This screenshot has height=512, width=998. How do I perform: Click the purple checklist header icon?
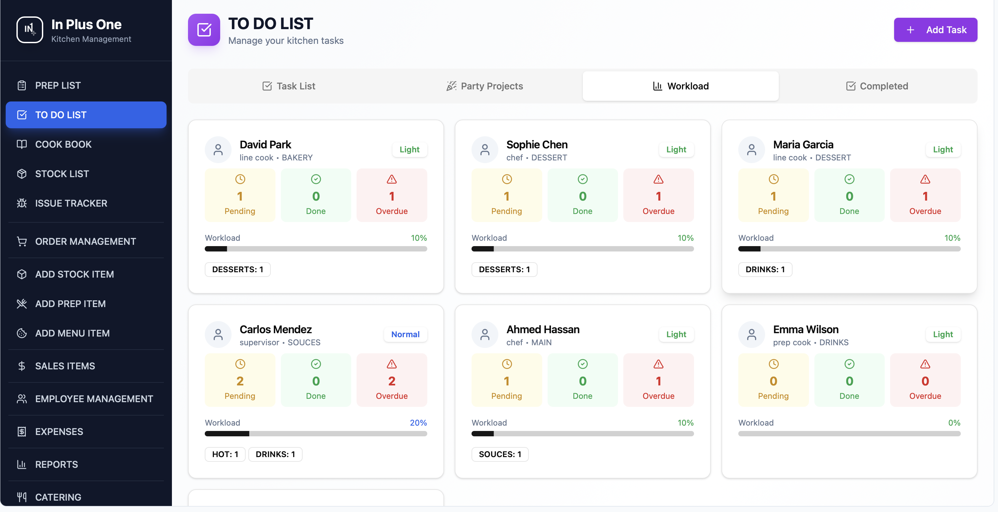(204, 30)
